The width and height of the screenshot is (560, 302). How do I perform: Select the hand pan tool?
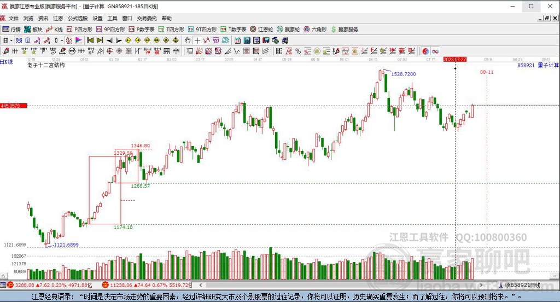pyautogui.click(x=188, y=40)
